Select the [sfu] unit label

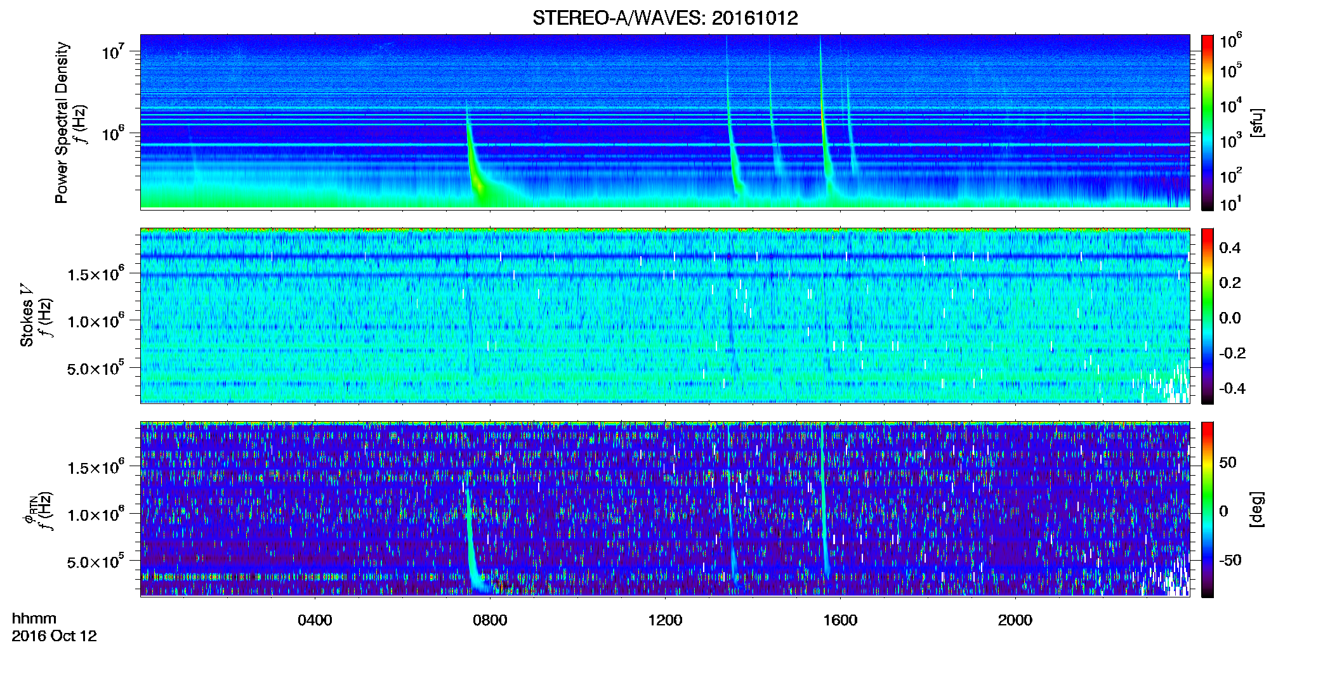[x=1257, y=122]
